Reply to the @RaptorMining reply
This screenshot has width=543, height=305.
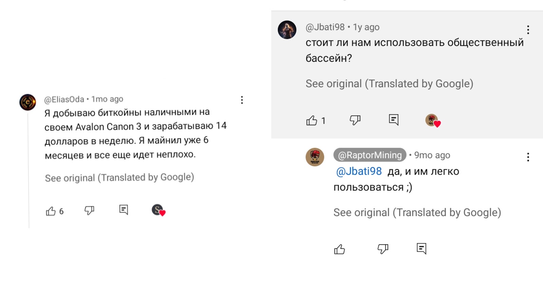click(x=422, y=248)
